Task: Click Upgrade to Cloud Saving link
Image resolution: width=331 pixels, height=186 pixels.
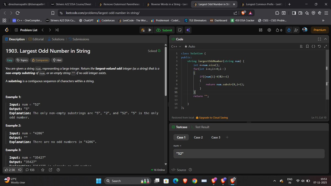Action: 212,118
